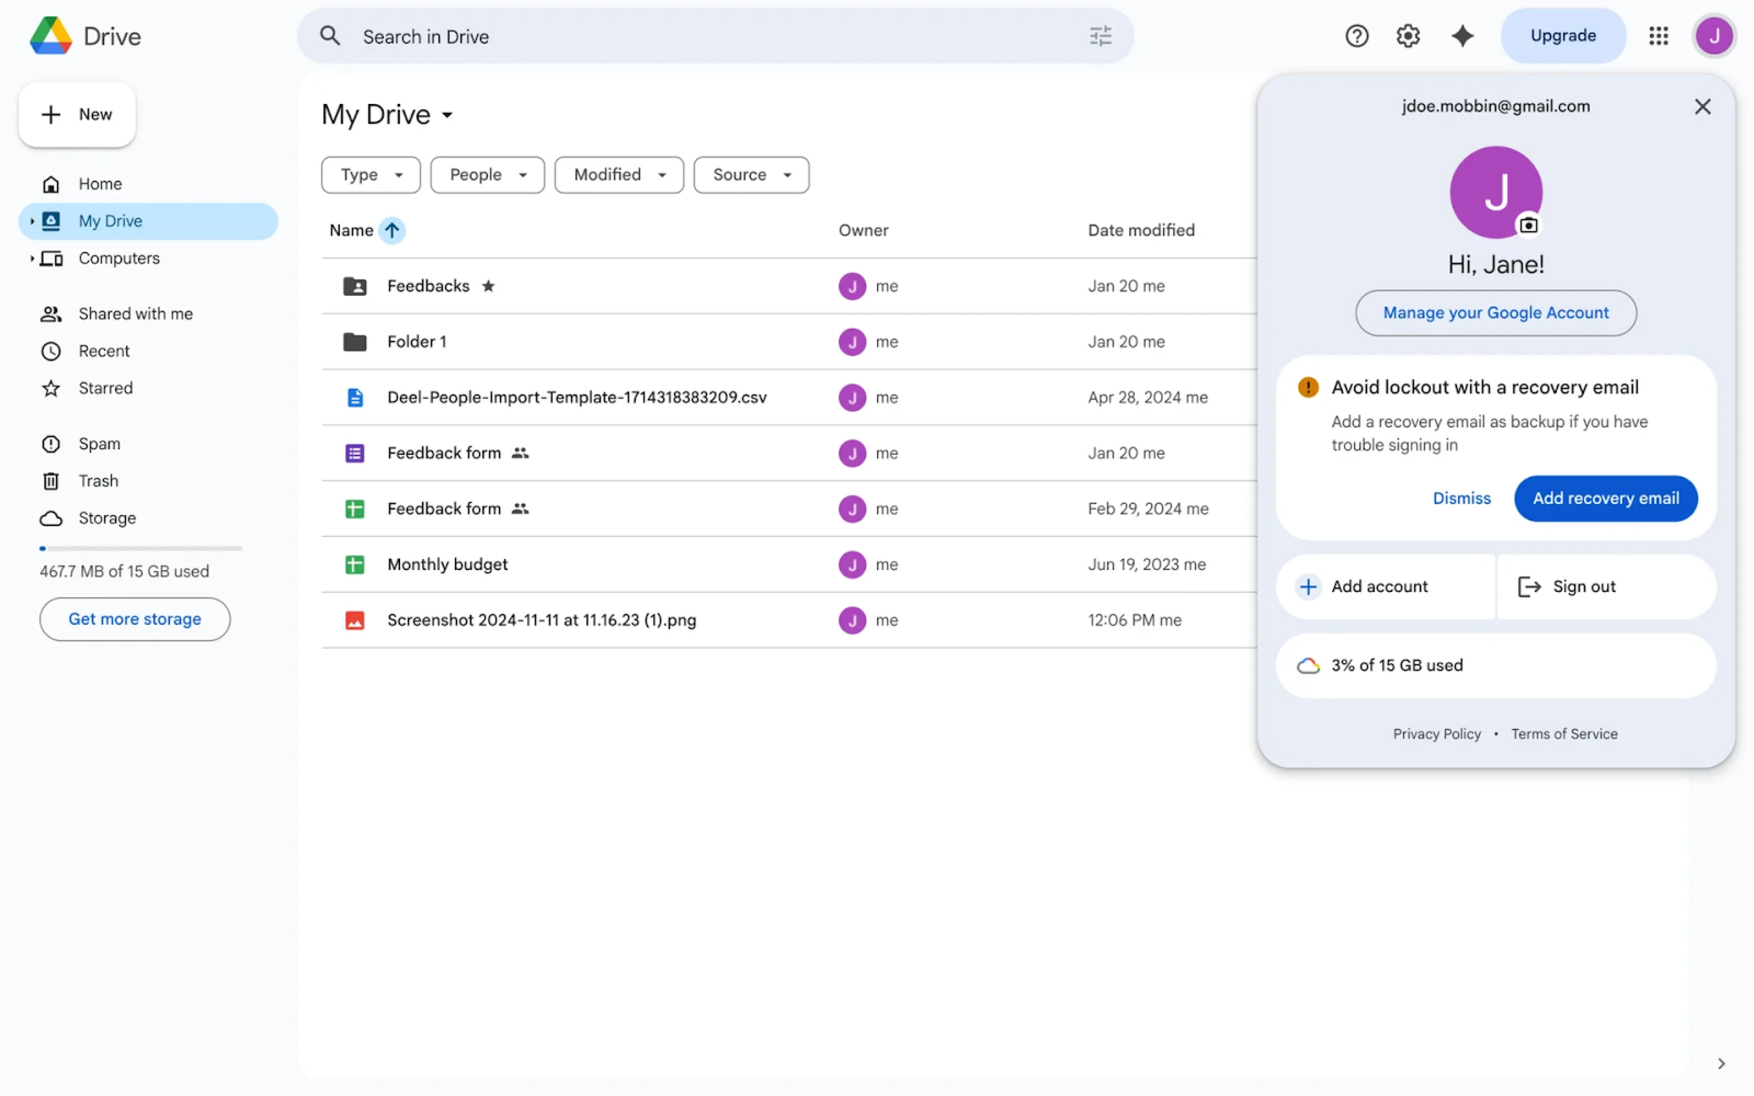Open the Modified filter dropdown
Image resolution: width=1754 pixels, height=1096 pixels.
click(618, 175)
